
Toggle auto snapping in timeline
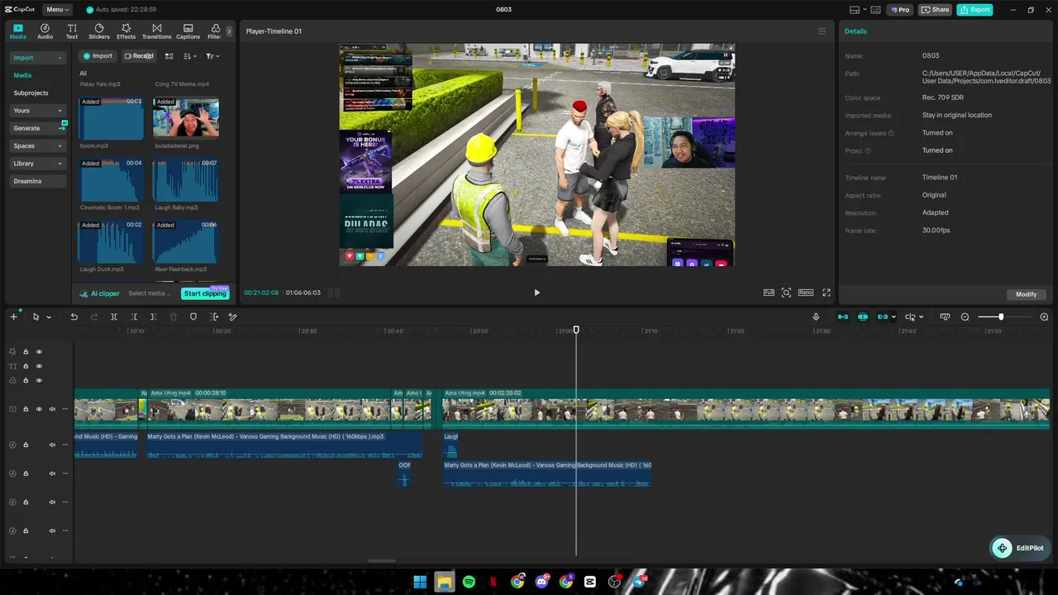[x=863, y=317]
